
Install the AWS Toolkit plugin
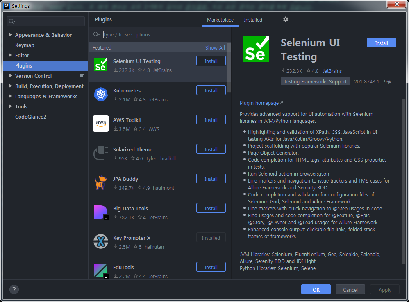211,120
